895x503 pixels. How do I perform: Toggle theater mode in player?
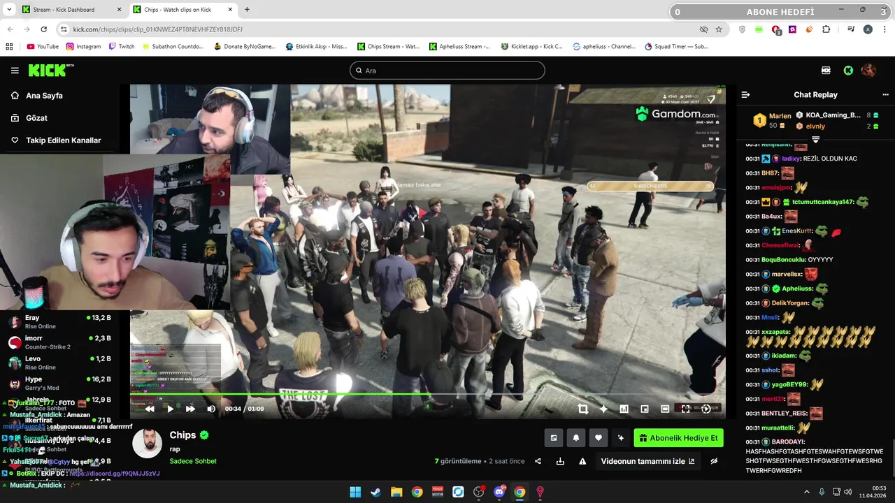[x=665, y=409]
